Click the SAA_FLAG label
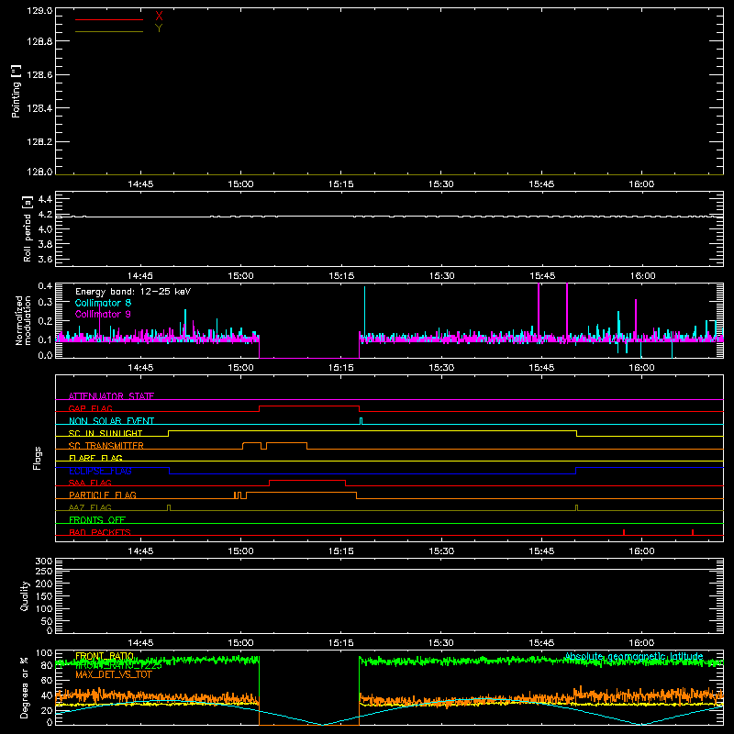 90,483
